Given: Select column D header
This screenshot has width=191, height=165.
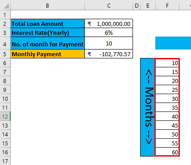Looking at the screenshot, I should pyautogui.click(x=137, y=6).
